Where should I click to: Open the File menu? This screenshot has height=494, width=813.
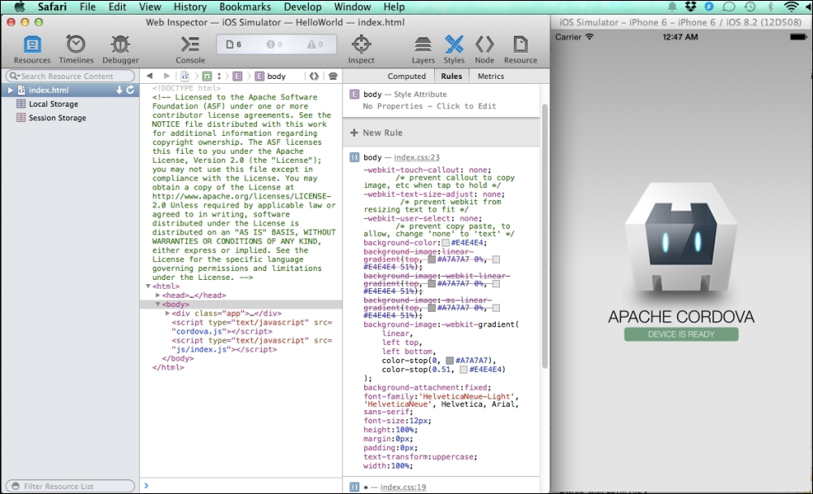pos(88,7)
